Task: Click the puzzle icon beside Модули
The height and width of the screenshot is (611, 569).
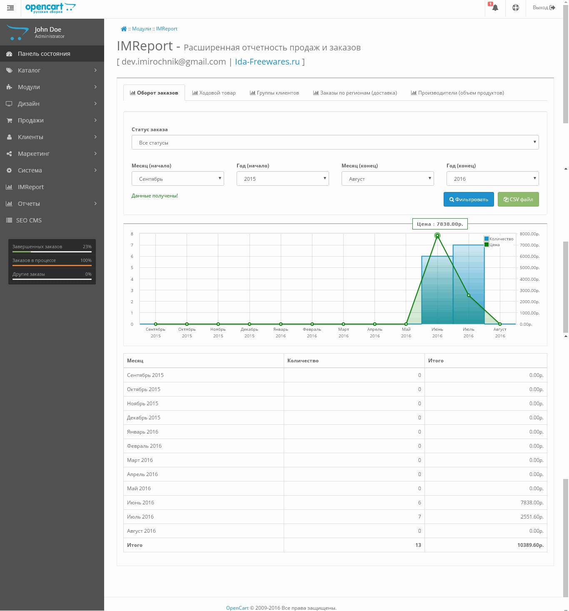Action: [9, 87]
